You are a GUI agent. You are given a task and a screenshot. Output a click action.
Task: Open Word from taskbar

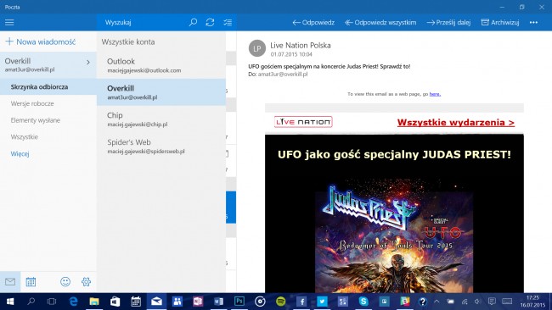(x=218, y=302)
